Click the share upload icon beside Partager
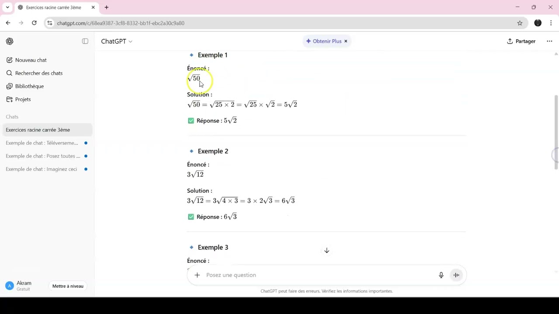Screen dimensions: 559x314 point(510,41)
